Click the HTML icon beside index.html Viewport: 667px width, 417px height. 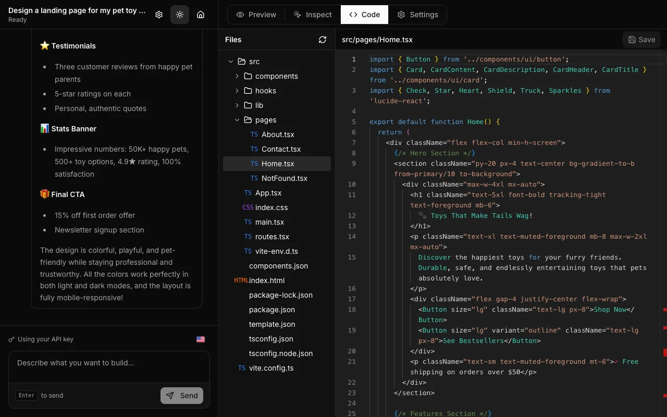coord(241,280)
